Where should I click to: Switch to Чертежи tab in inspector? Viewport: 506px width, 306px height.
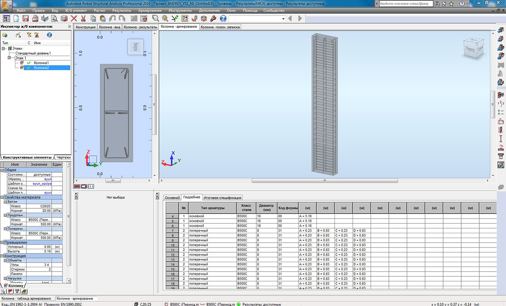[63, 157]
